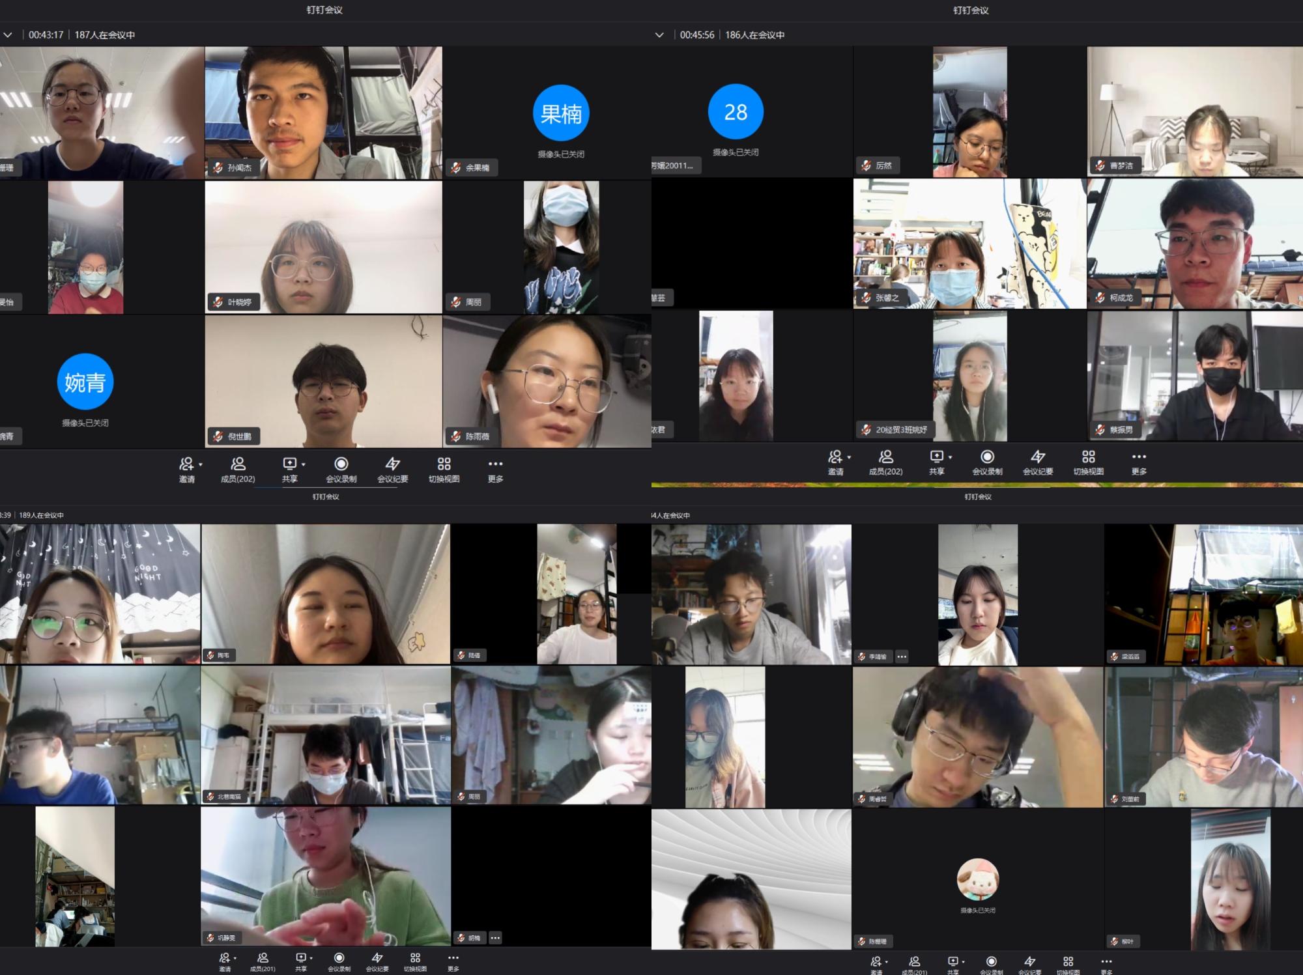Open meeting minutes icon in 186人 meeting toolbar
The image size is (1303, 975).
pyautogui.click(x=1038, y=457)
